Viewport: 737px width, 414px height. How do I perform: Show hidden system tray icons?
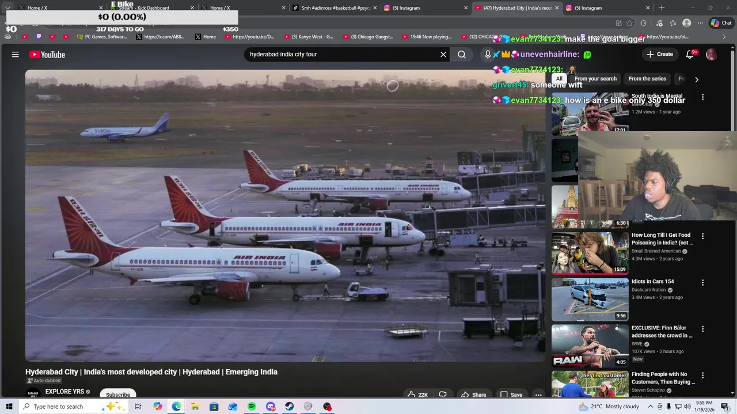[x=651, y=407]
